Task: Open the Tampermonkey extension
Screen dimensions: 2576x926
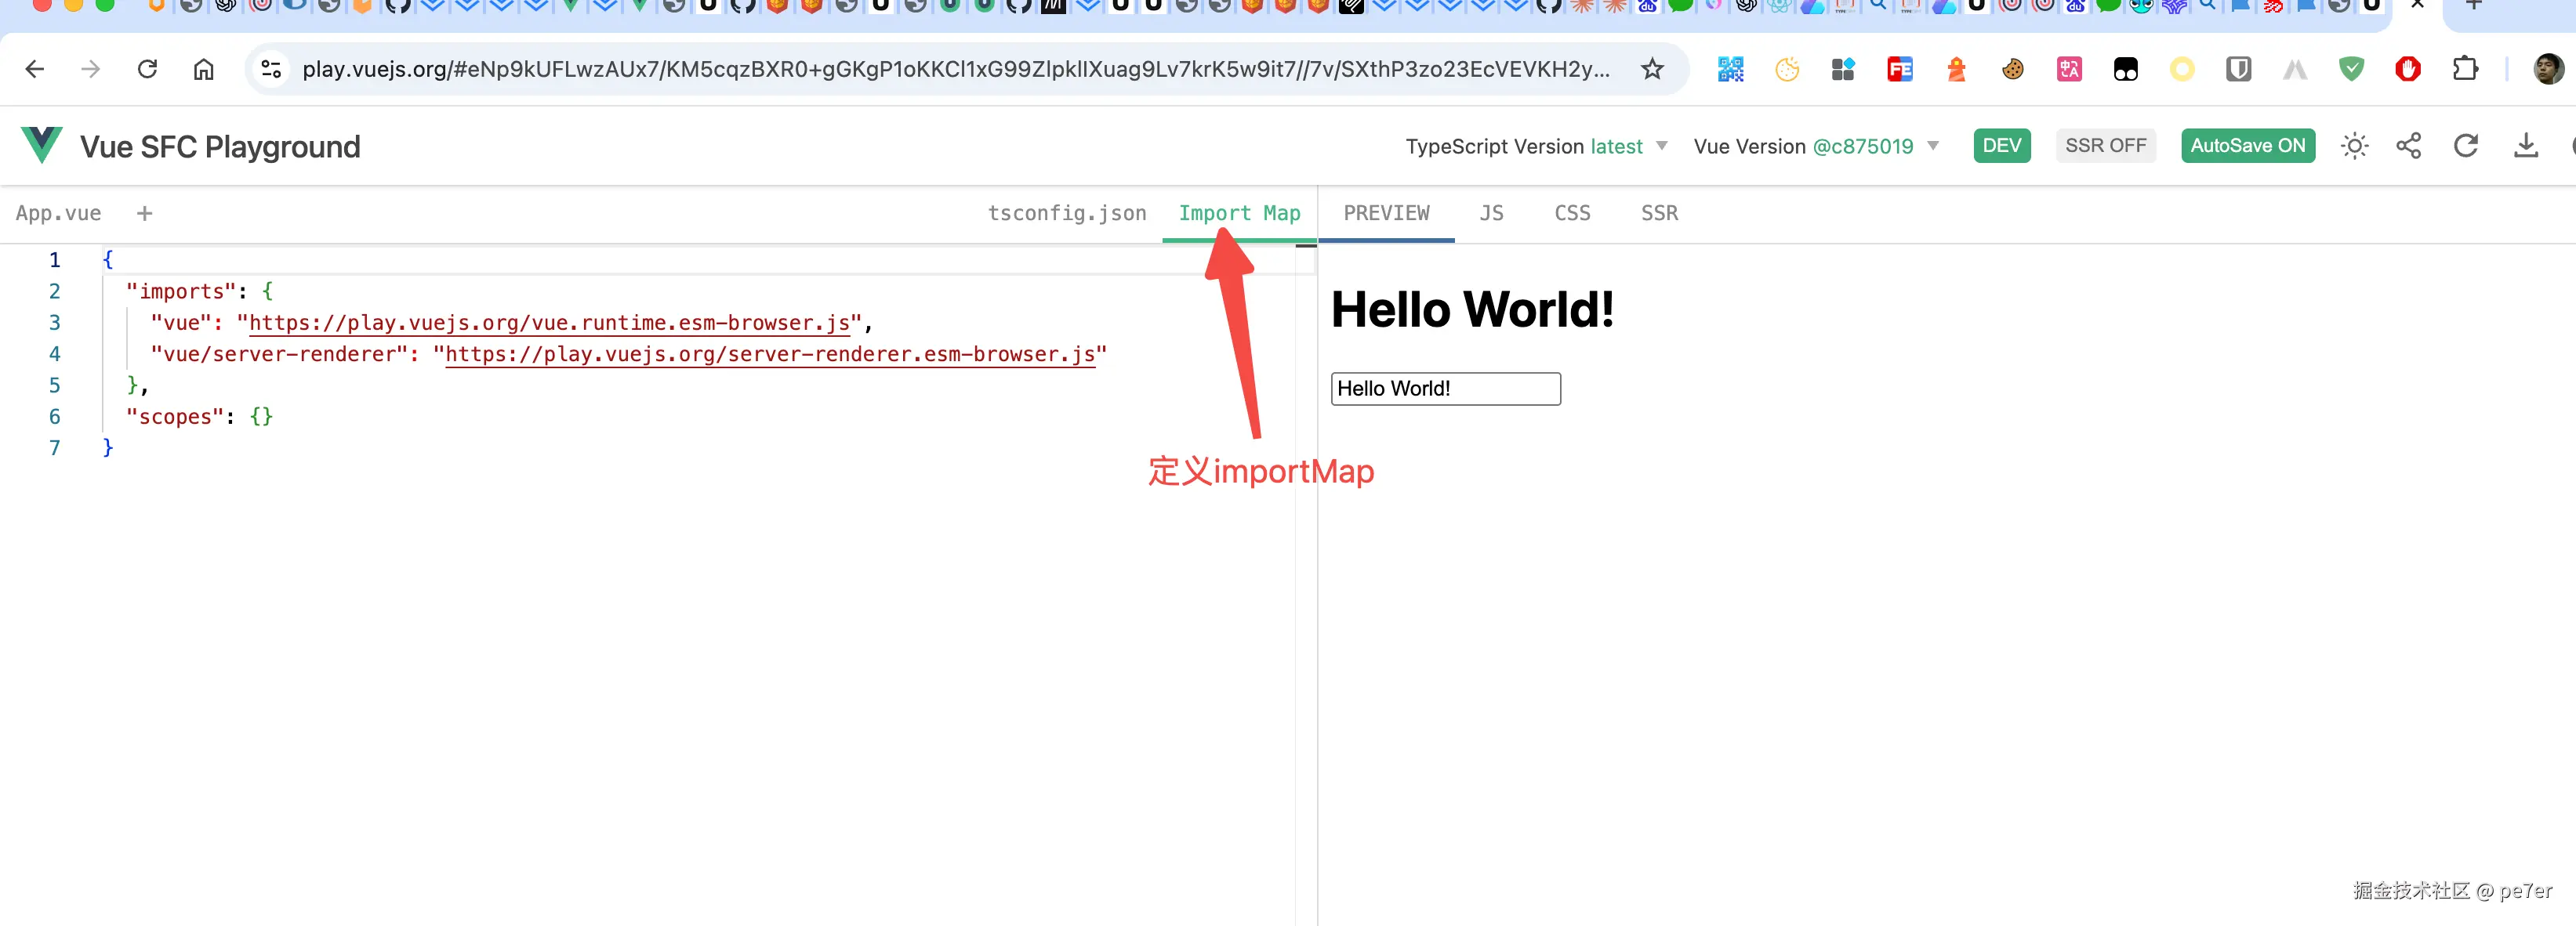Action: [x=2126, y=69]
